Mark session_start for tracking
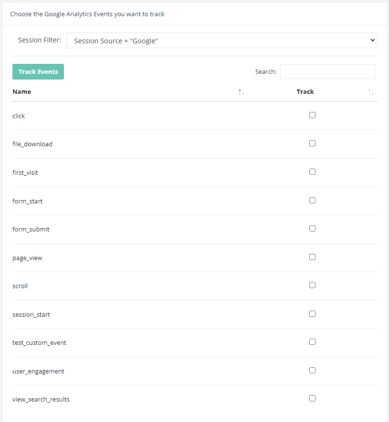The image size is (389, 422). coord(312,314)
